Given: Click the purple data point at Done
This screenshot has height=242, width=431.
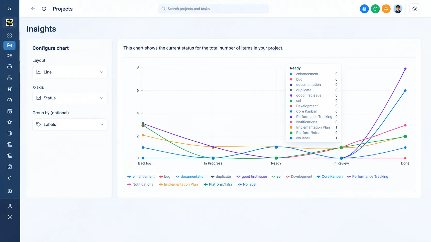Looking at the screenshot, I should 405,69.
